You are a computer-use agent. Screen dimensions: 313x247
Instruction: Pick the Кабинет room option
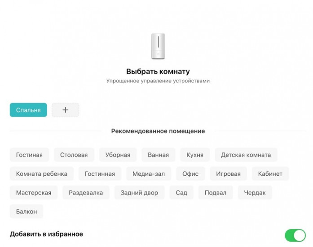(270, 174)
